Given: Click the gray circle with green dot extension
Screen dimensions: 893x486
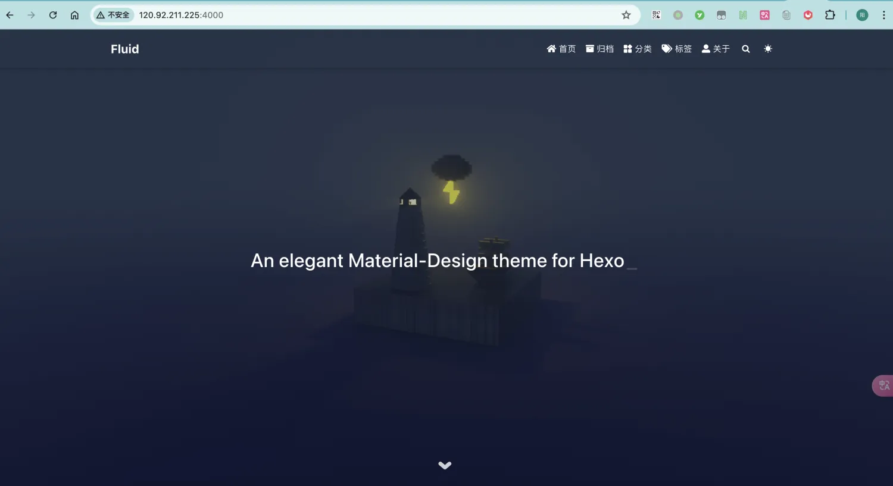Looking at the screenshot, I should tap(678, 15).
